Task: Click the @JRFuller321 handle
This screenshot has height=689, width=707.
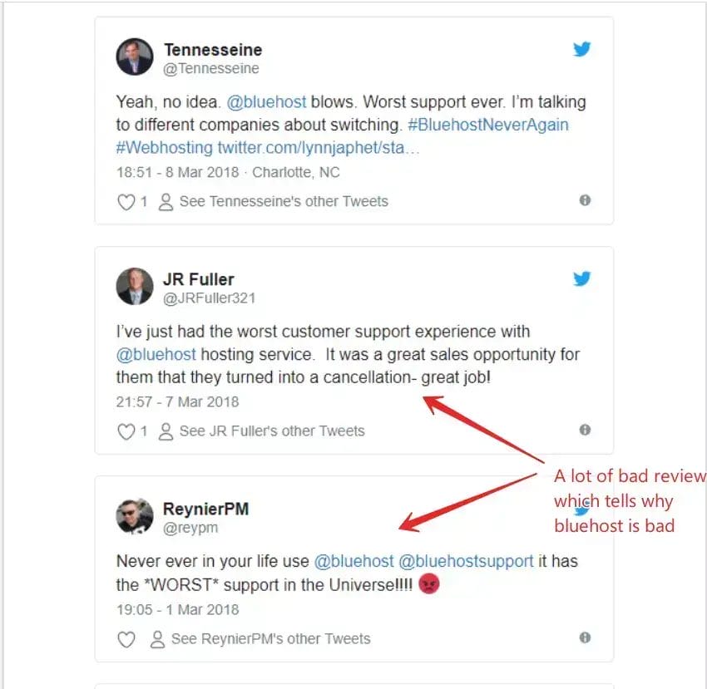Action: (210, 298)
